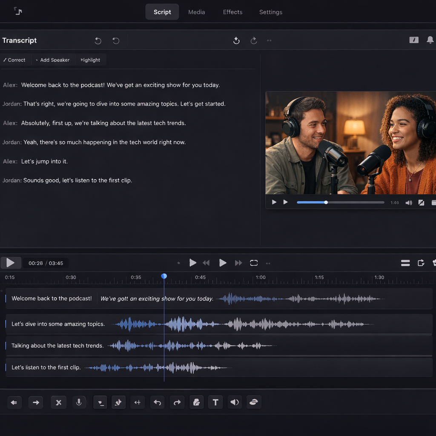Toggle Highlight mode in the transcript toolbar
436x436 pixels.
[90, 60]
